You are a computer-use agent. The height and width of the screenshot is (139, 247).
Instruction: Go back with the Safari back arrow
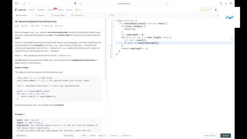point(24,3)
